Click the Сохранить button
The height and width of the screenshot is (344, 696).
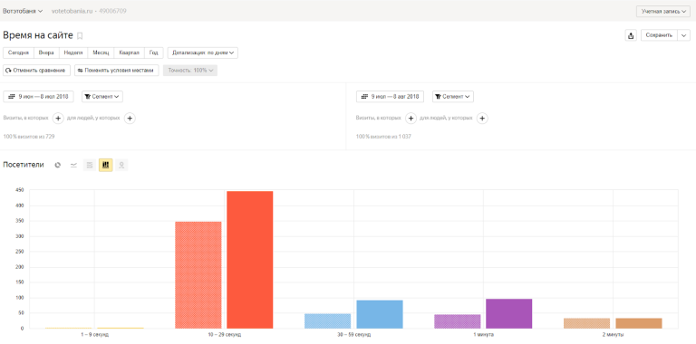659,35
